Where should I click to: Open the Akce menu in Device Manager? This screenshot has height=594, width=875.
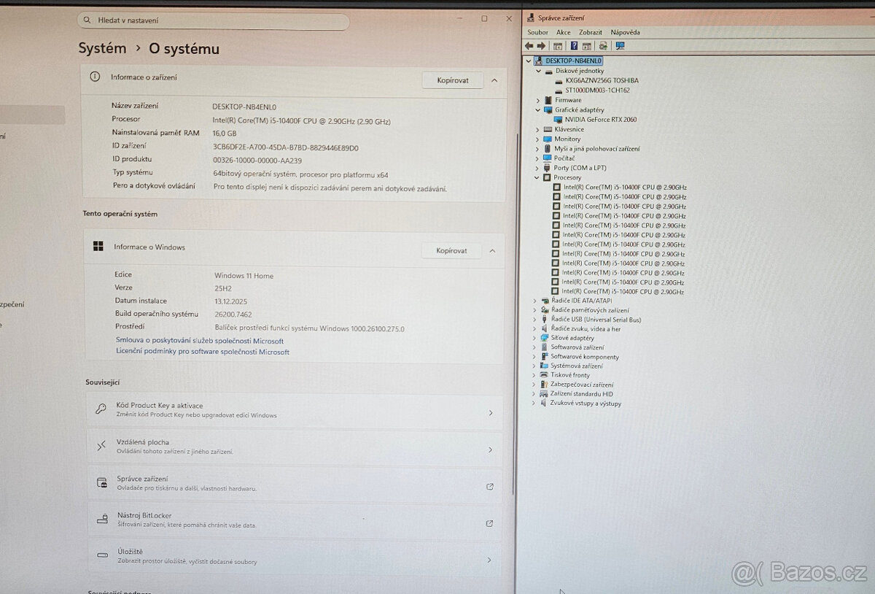click(x=563, y=32)
